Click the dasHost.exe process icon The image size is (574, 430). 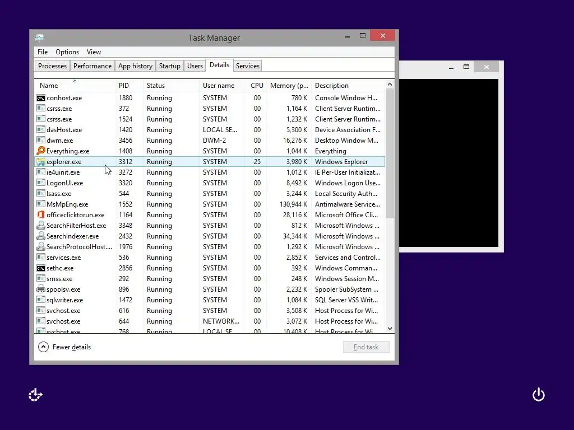pos(40,130)
